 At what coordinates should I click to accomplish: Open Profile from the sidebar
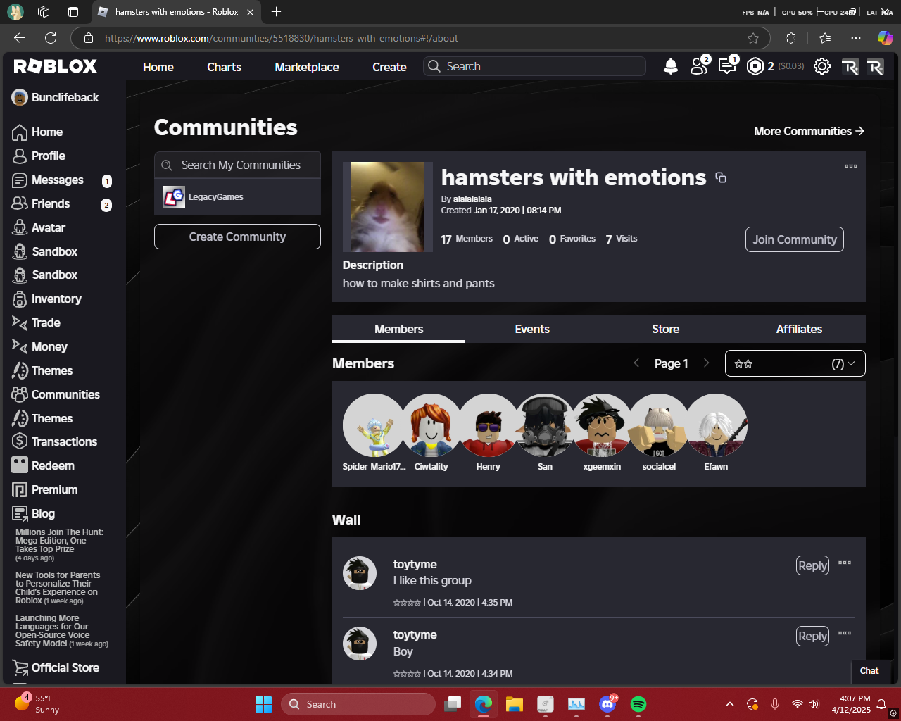tap(39, 156)
